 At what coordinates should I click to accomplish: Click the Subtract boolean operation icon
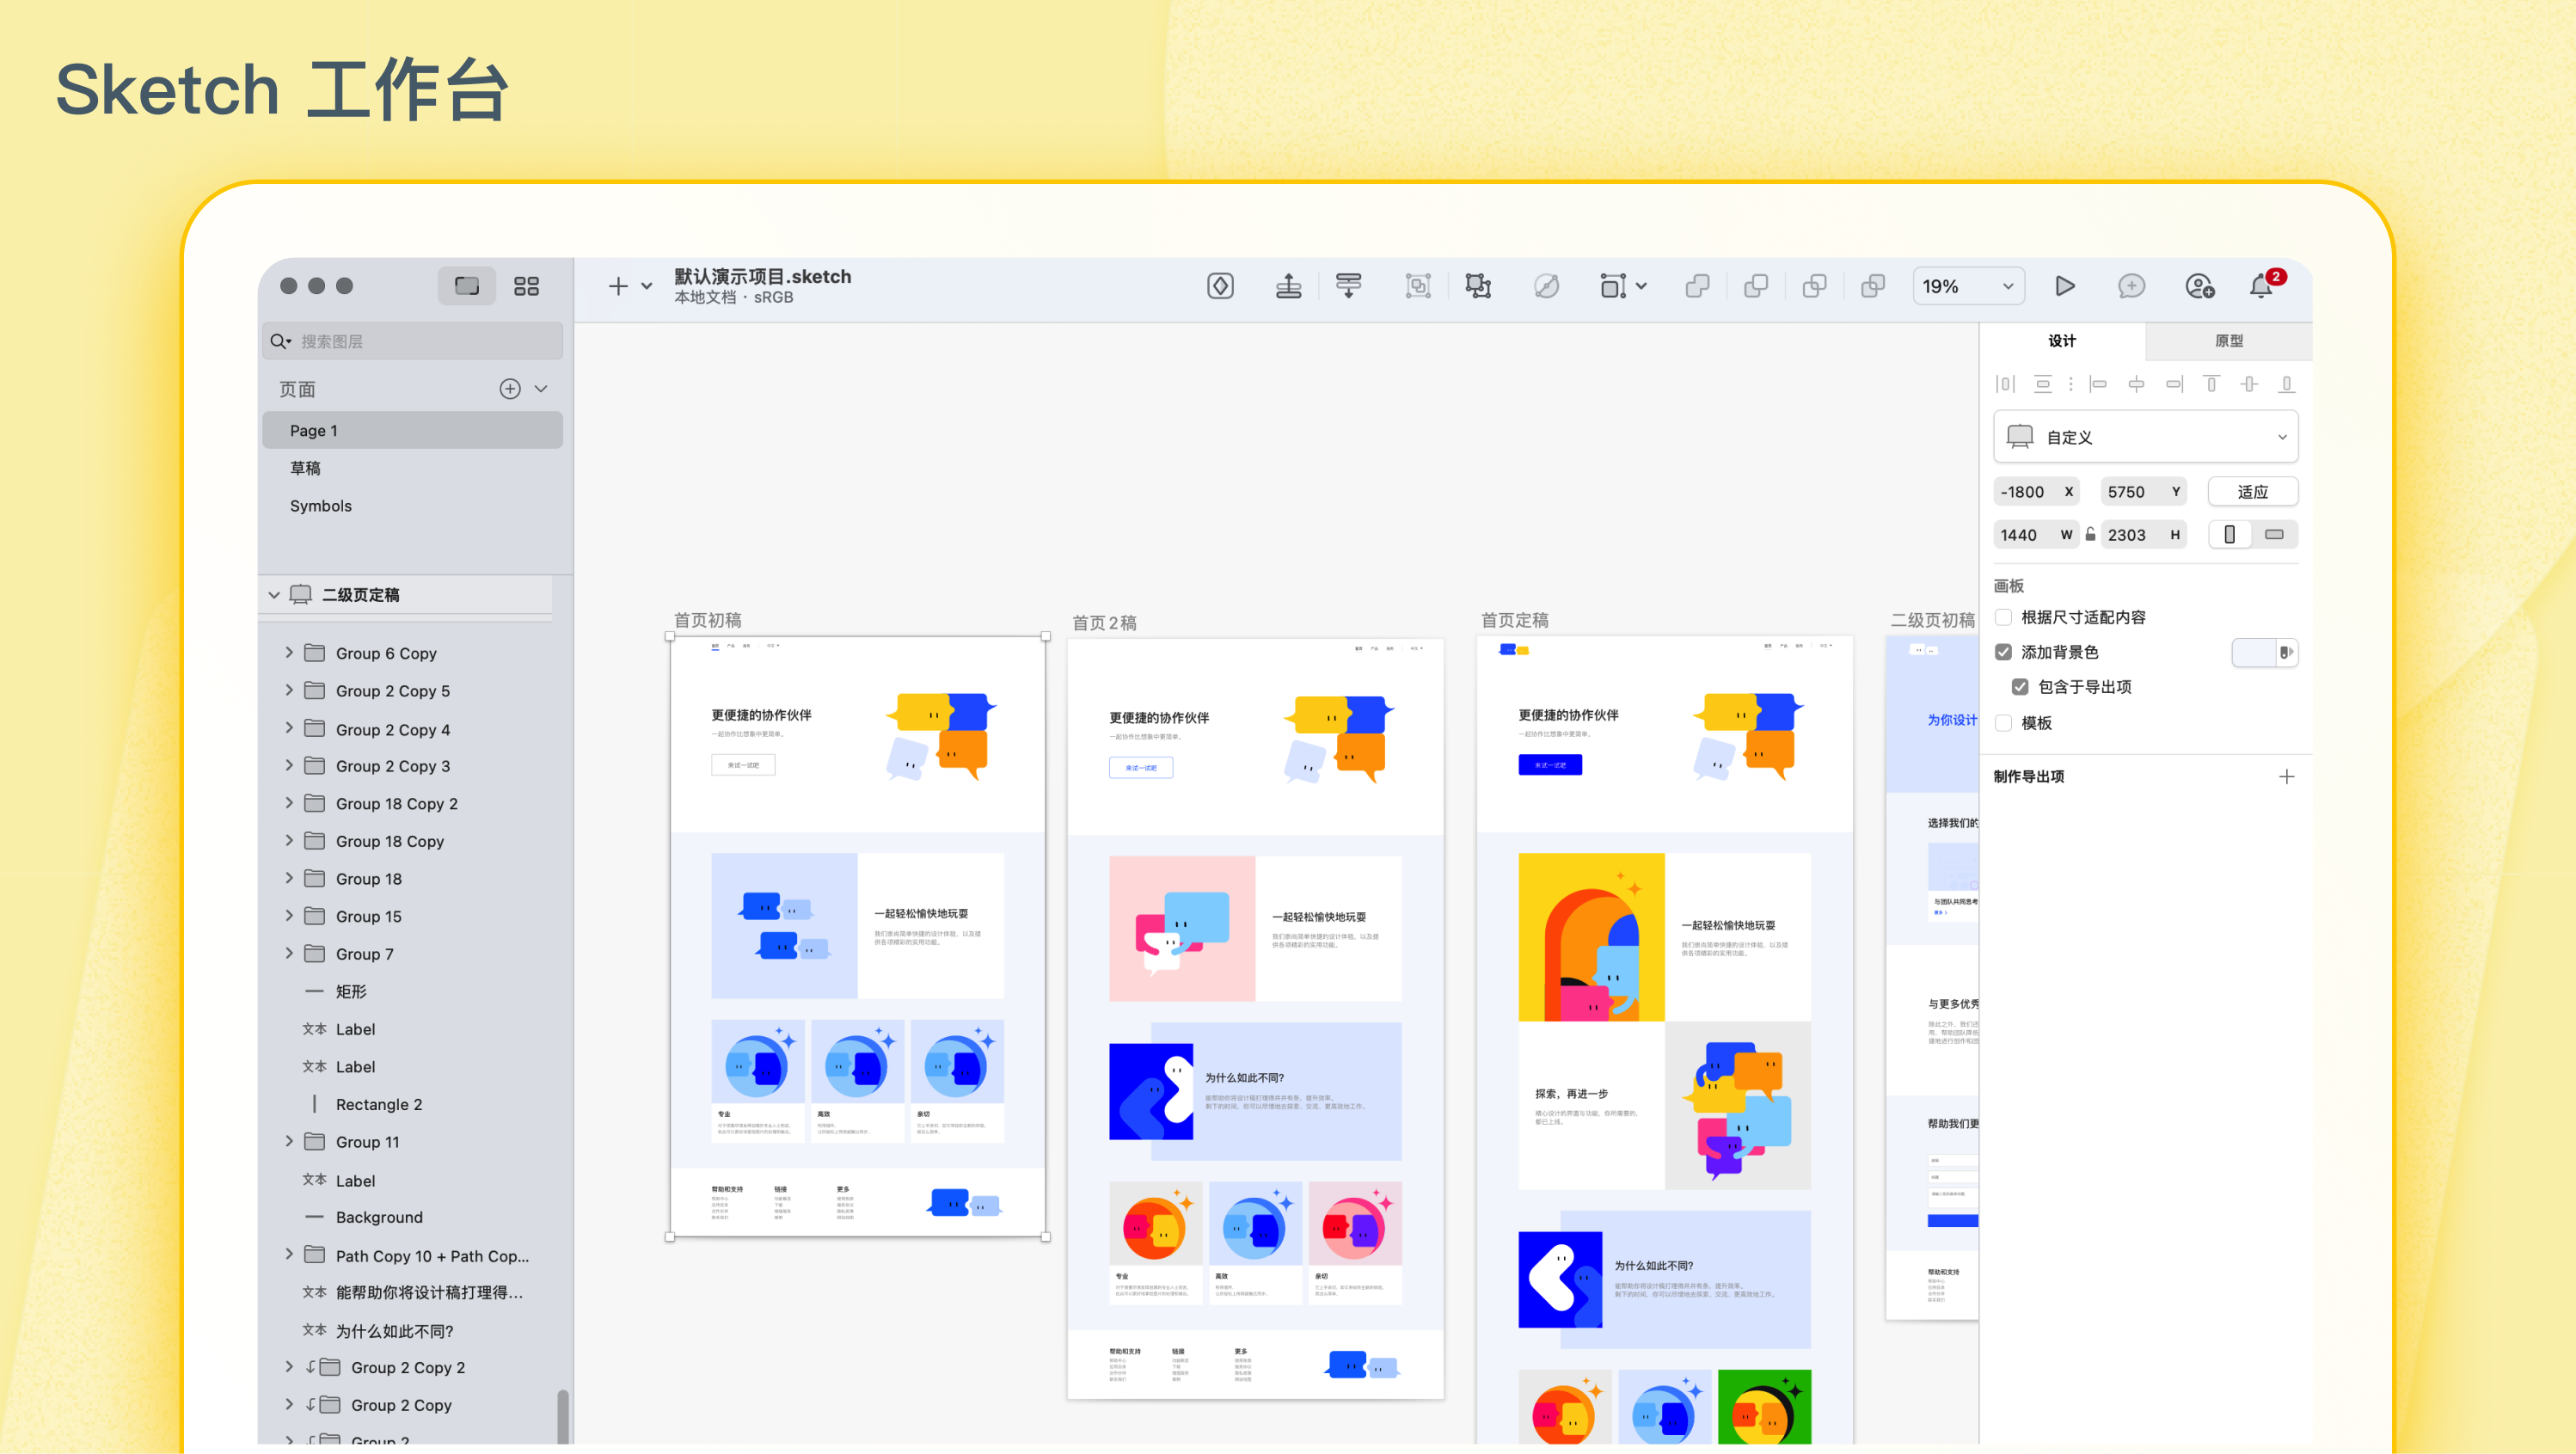1755,286
